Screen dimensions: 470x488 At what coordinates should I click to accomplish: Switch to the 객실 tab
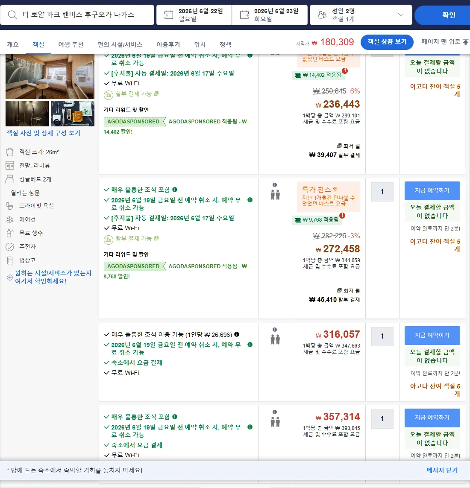38,44
